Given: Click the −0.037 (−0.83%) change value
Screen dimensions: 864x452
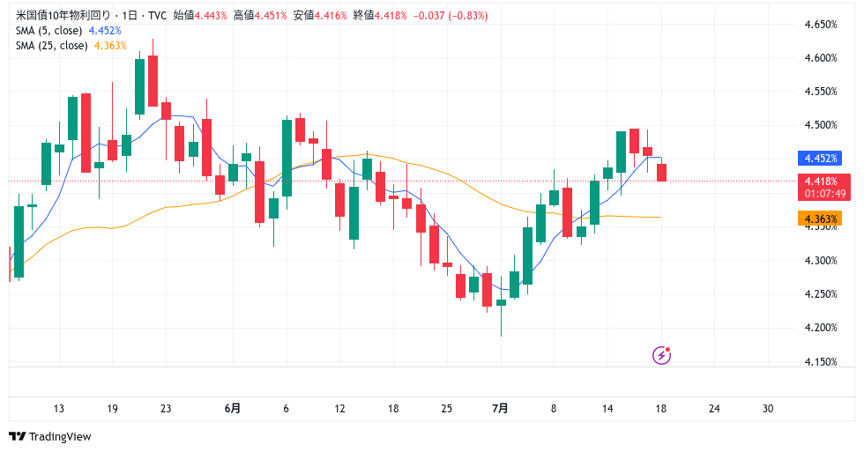Looking at the screenshot, I should tap(451, 15).
